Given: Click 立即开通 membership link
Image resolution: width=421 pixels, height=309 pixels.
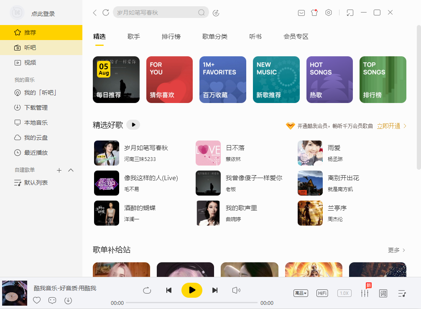Looking at the screenshot, I should (x=388, y=126).
